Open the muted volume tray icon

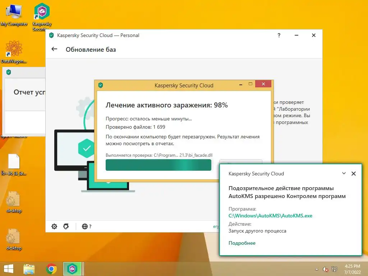tap(325, 269)
